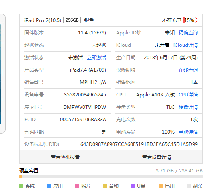Screen dimensions: 219x194
Task: Select charge count 1次
Action: 194,120
